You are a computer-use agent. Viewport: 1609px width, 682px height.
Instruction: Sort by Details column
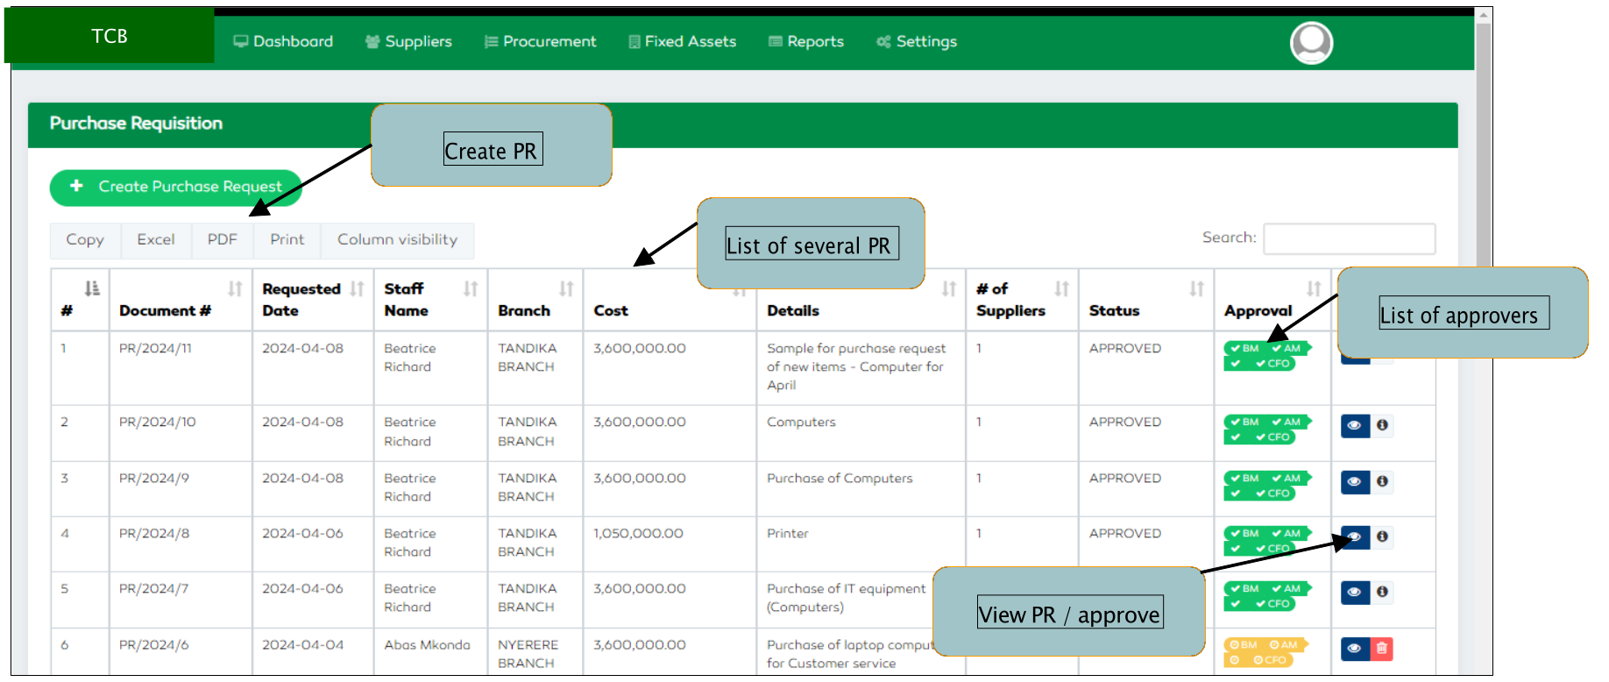click(861, 300)
